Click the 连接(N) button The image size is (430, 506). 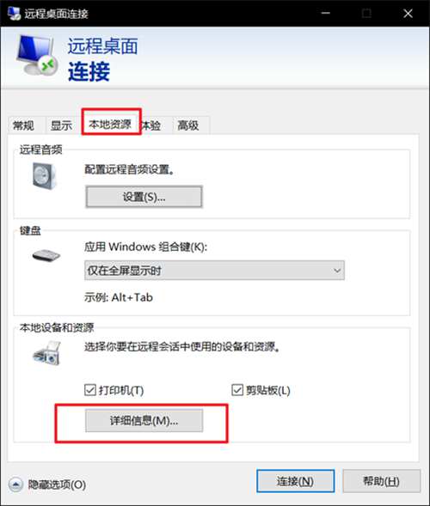(295, 481)
